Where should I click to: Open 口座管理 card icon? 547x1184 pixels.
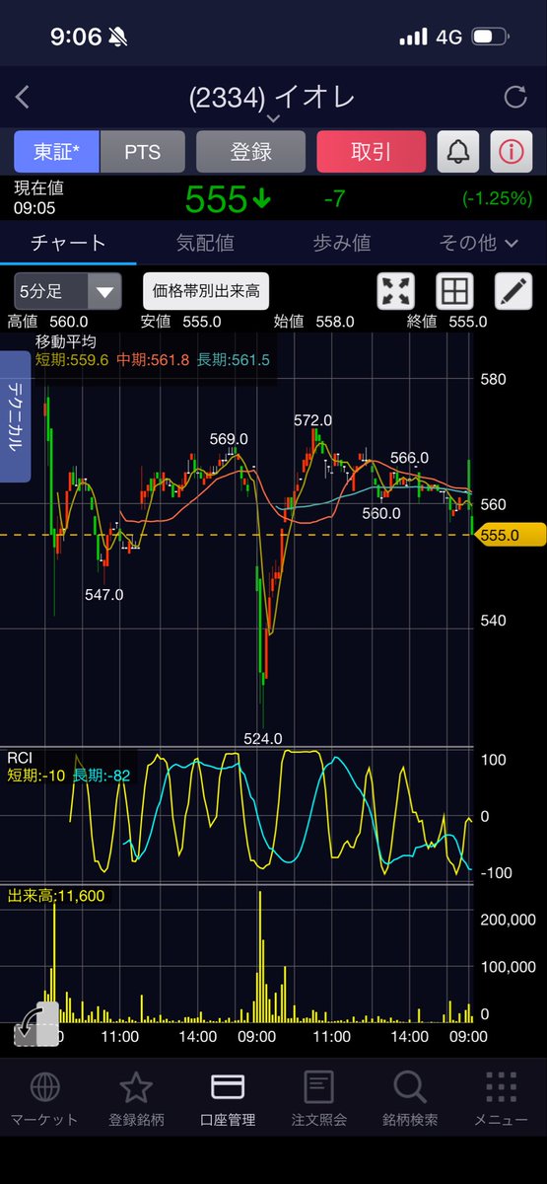[x=228, y=1087]
